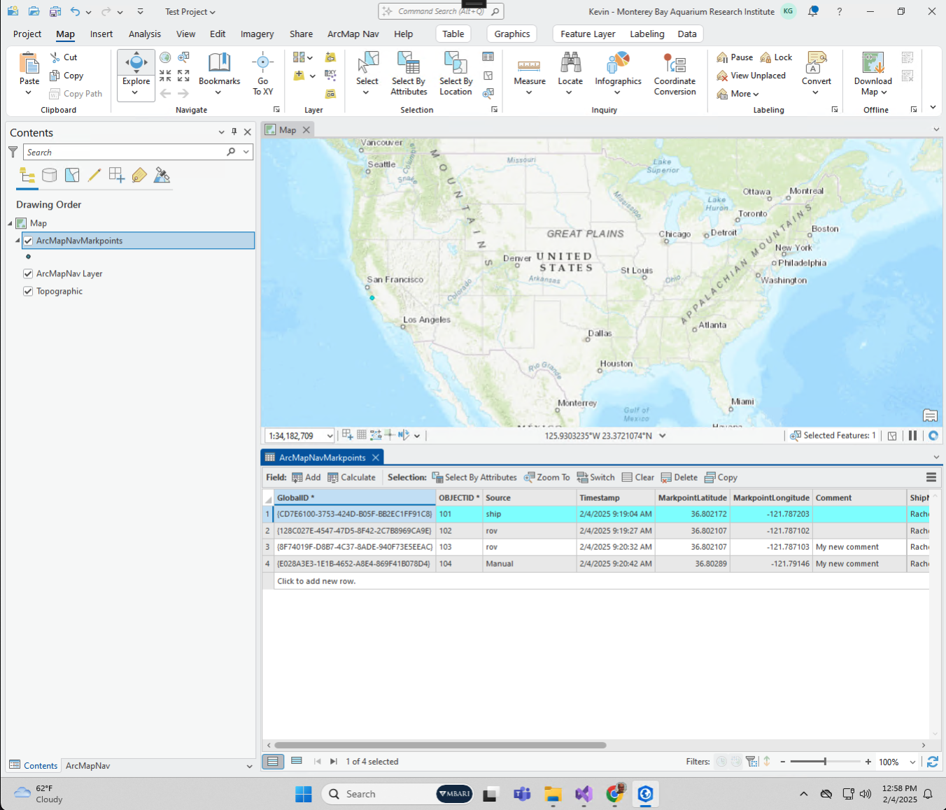Toggle the ArcMapNav Layer checkbox
The width and height of the screenshot is (946, 810).
pos(28,273)
